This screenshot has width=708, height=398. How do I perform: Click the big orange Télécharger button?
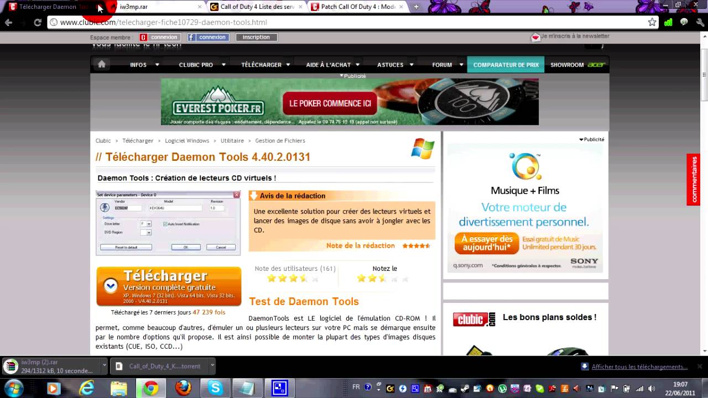(x=169, y=286)
